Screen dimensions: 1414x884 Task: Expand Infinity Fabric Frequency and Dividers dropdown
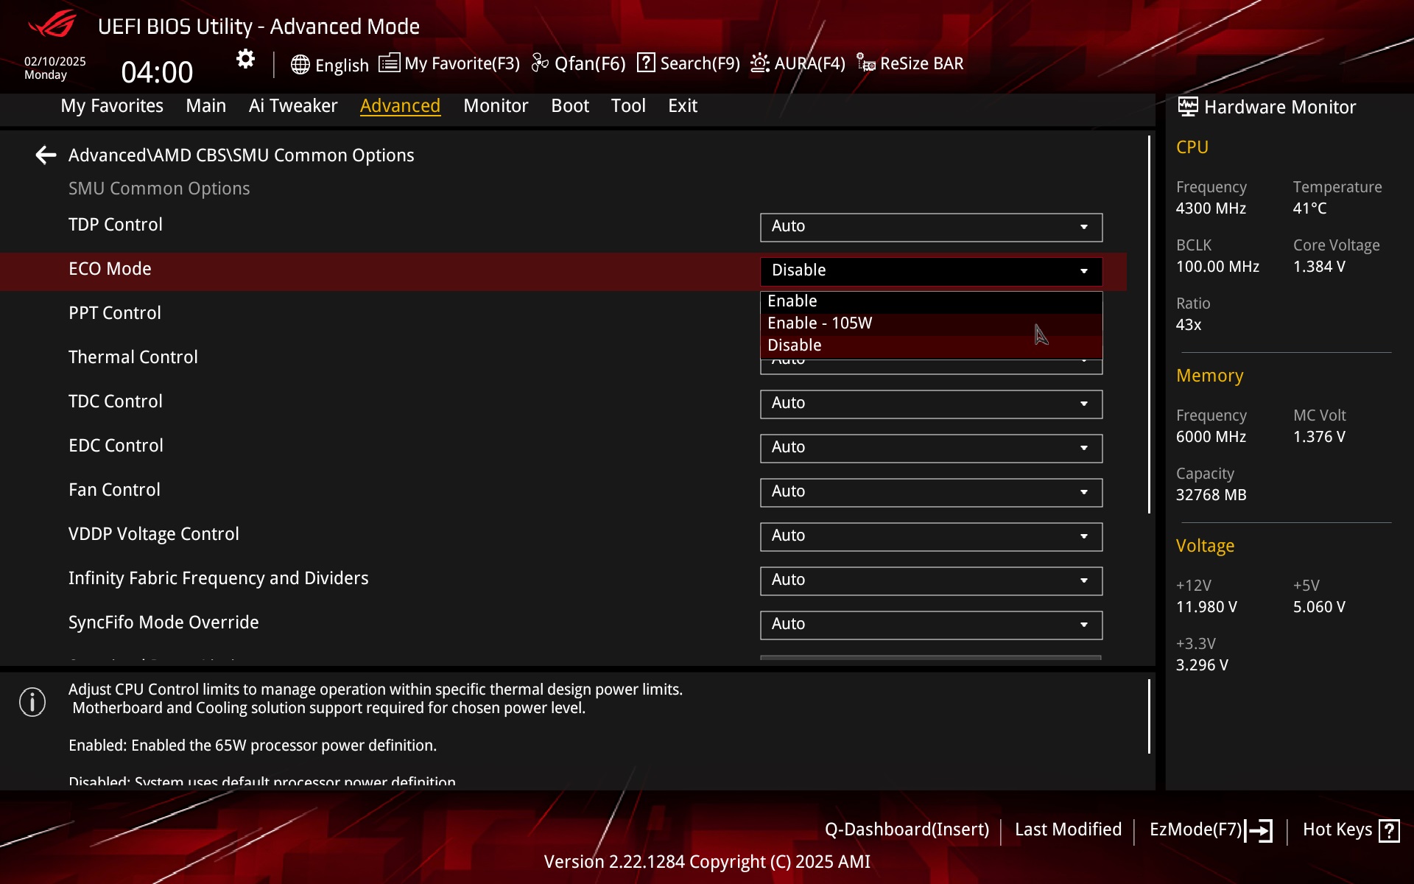coord(931,580)
